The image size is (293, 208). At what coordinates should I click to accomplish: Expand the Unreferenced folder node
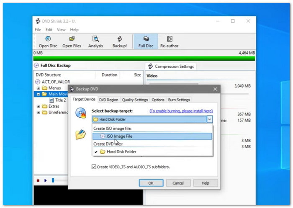point(39,113)
